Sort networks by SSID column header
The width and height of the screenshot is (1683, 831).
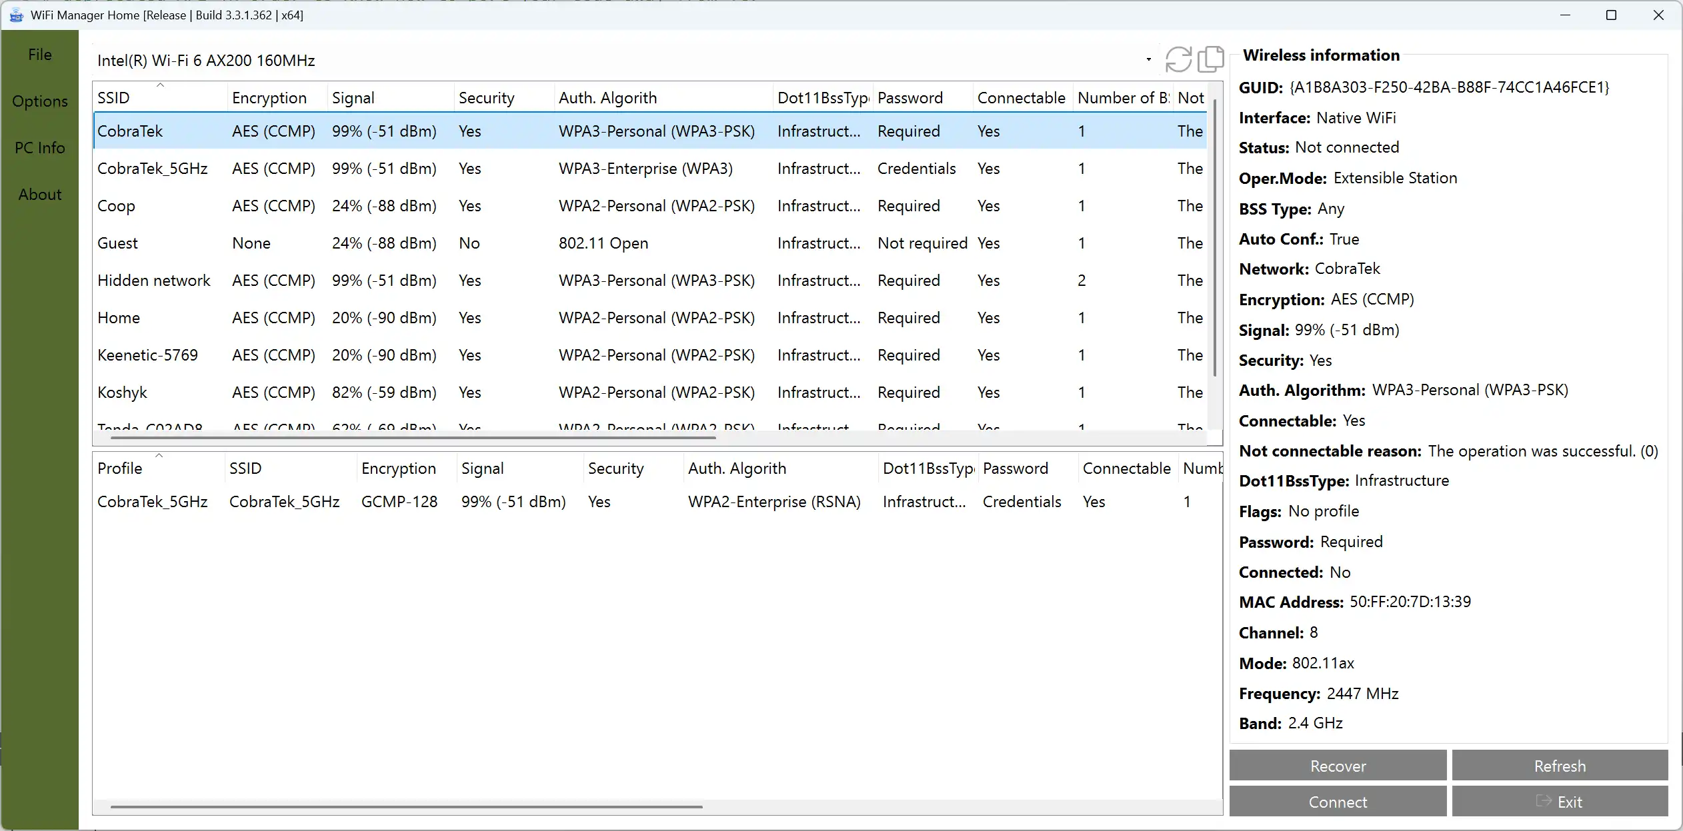click(113, 98)
